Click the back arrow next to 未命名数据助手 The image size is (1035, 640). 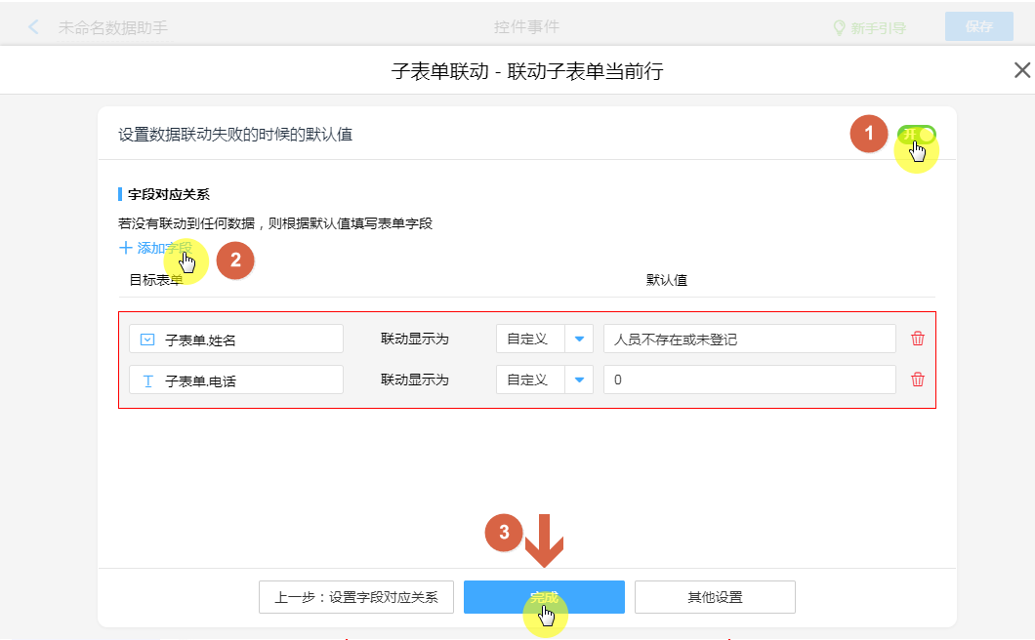tap(34, 27)
